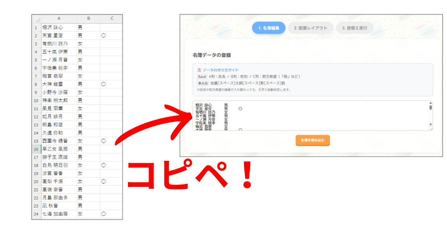Switch to the 2. 配置レイアウト tab
447x234 pixels.
[310, 28]
